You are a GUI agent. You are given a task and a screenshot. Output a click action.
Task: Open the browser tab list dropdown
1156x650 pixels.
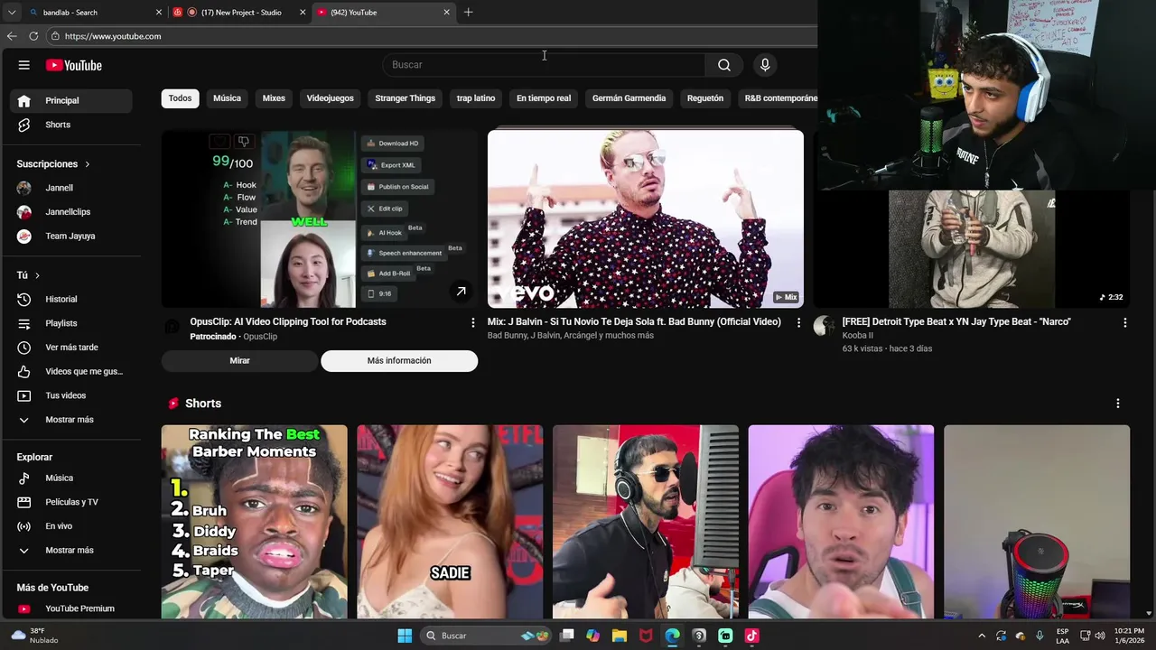pos(11,13)
